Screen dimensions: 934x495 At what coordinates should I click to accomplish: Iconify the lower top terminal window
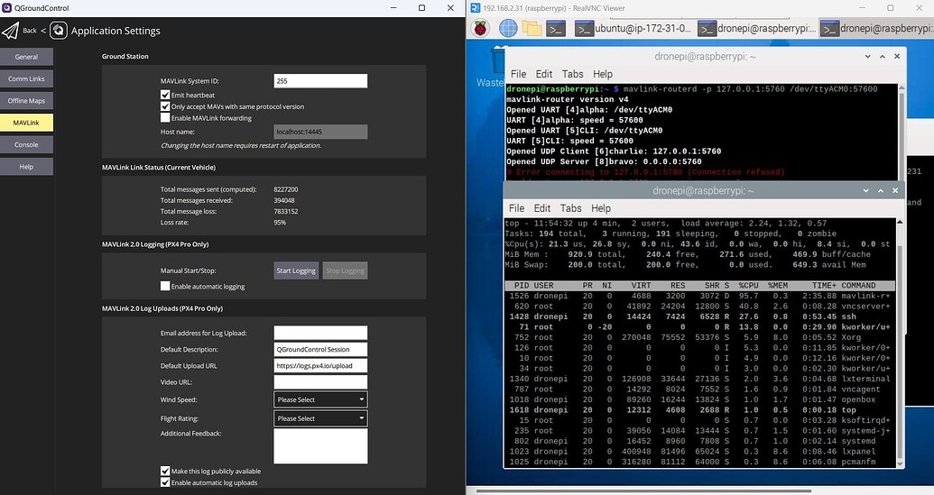[x=866, y=191]
